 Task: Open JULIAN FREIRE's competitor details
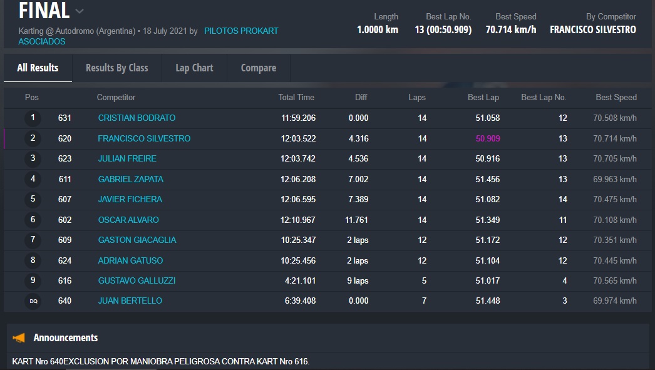point(127,158)
